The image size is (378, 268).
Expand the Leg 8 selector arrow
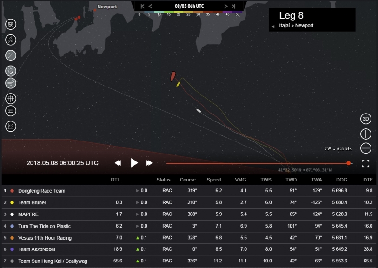coord(272,27)
